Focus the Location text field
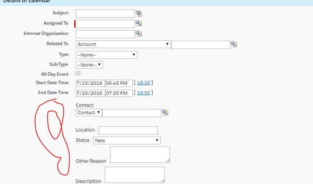This screenshot has height=184, width=313. 128,130
